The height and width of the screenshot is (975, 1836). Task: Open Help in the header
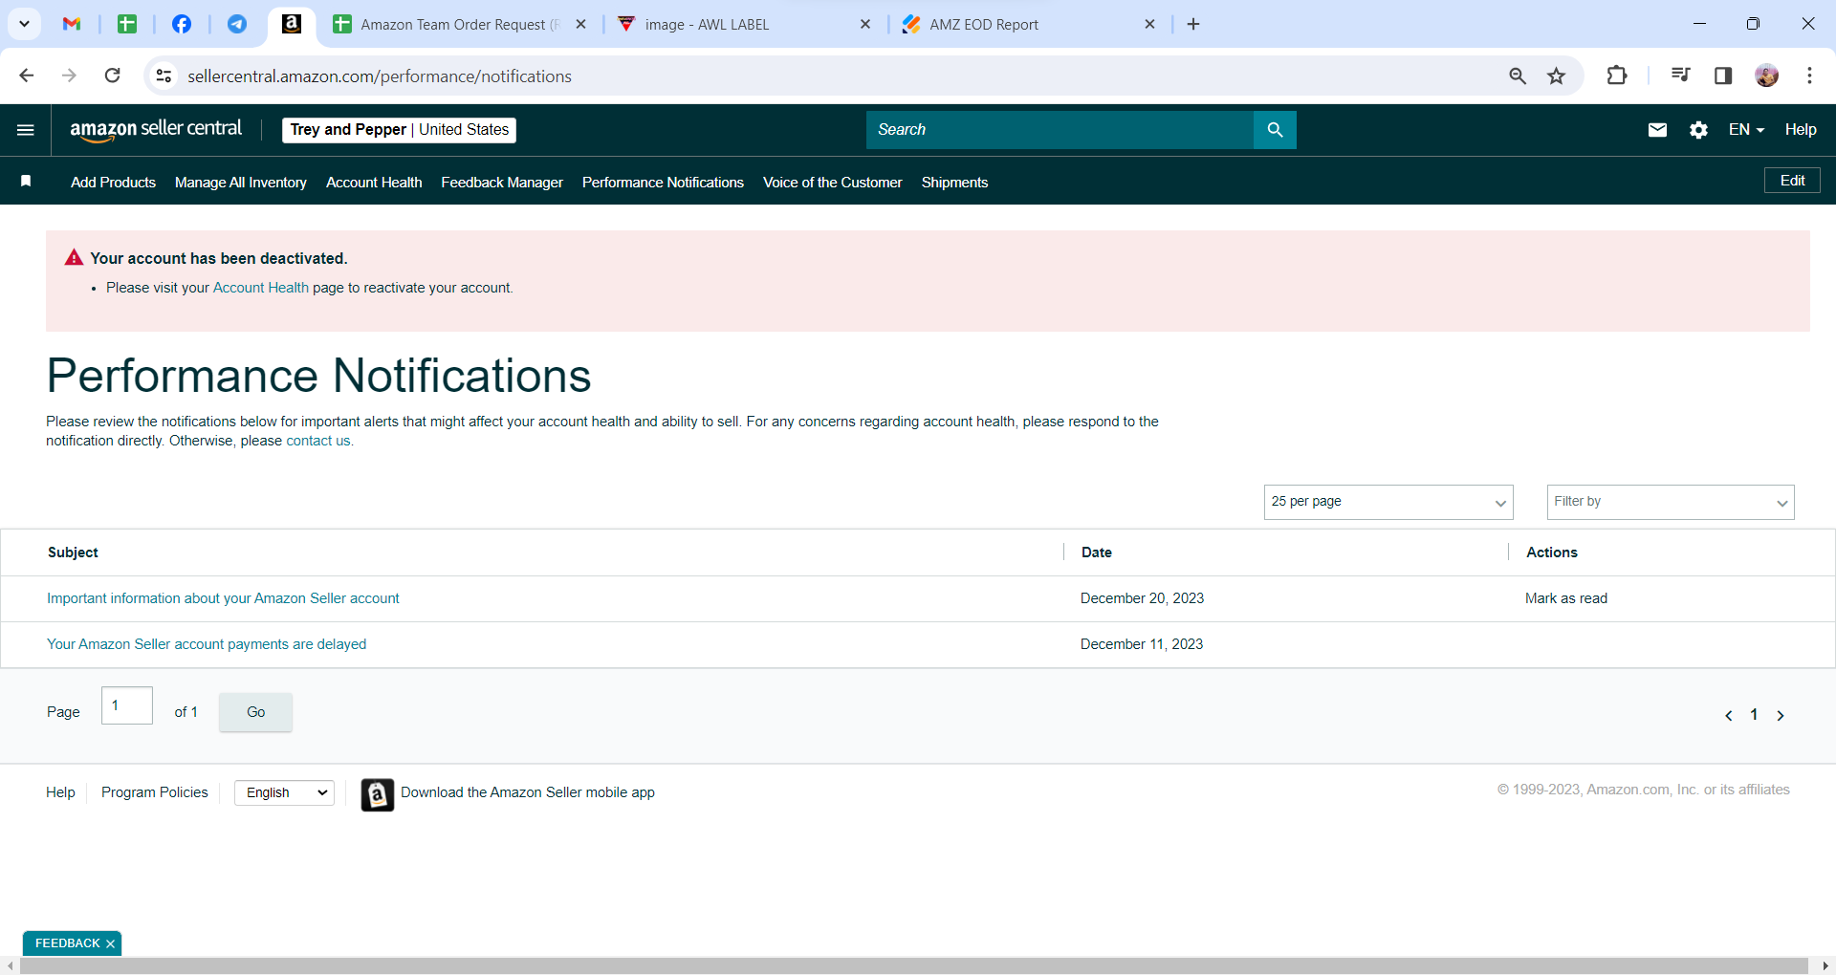point(1801,130)
